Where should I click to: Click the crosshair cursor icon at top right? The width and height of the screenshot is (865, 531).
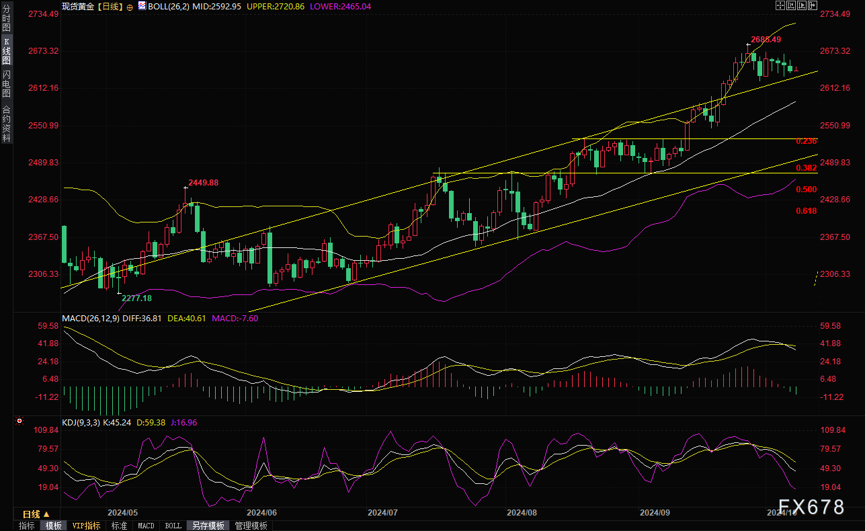pos(780,5)
